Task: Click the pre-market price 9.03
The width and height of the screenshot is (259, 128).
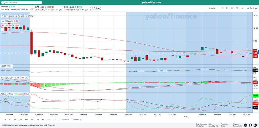Action: [x=66, y=7]
